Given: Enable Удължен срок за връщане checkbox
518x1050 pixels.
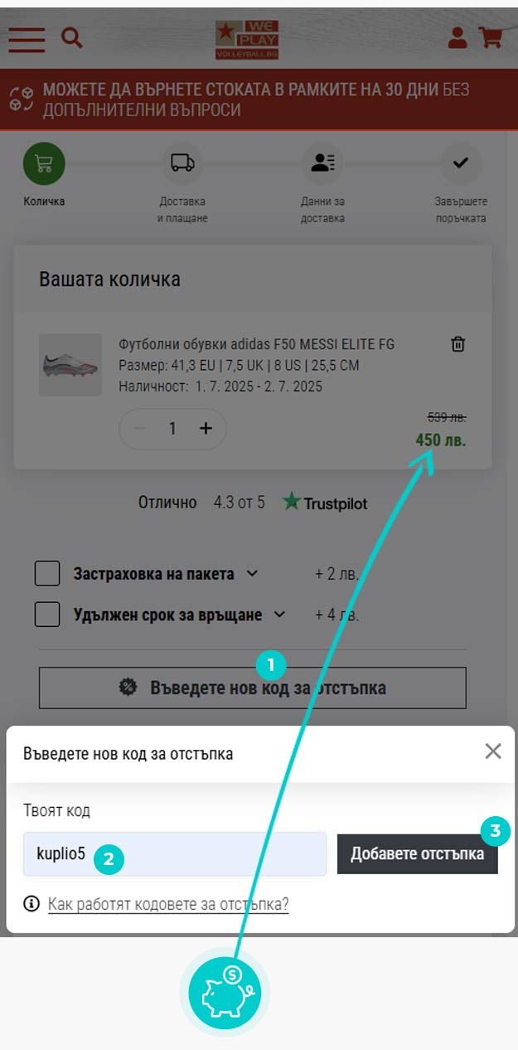Looking at the screenshot, I should tap(47, 615).
